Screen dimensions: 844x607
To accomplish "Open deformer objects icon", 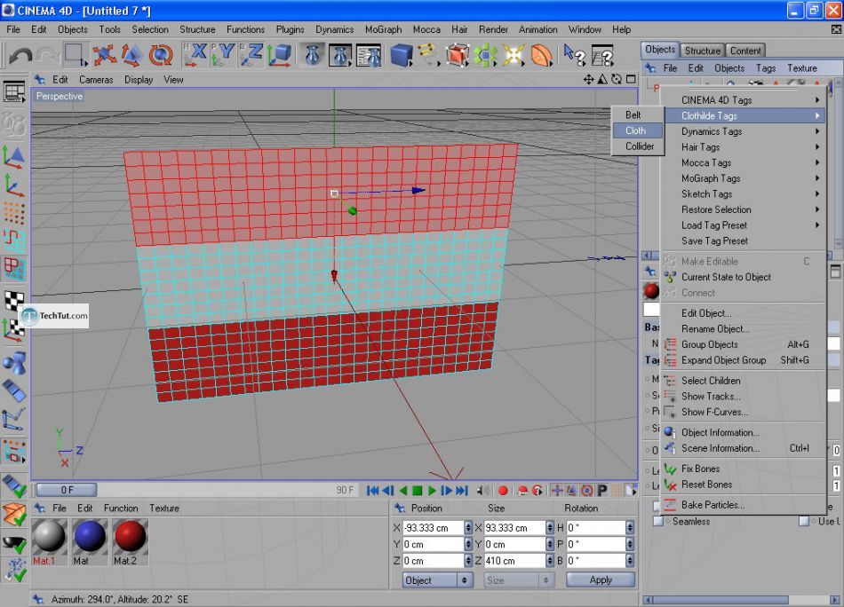I will point(542,55).
